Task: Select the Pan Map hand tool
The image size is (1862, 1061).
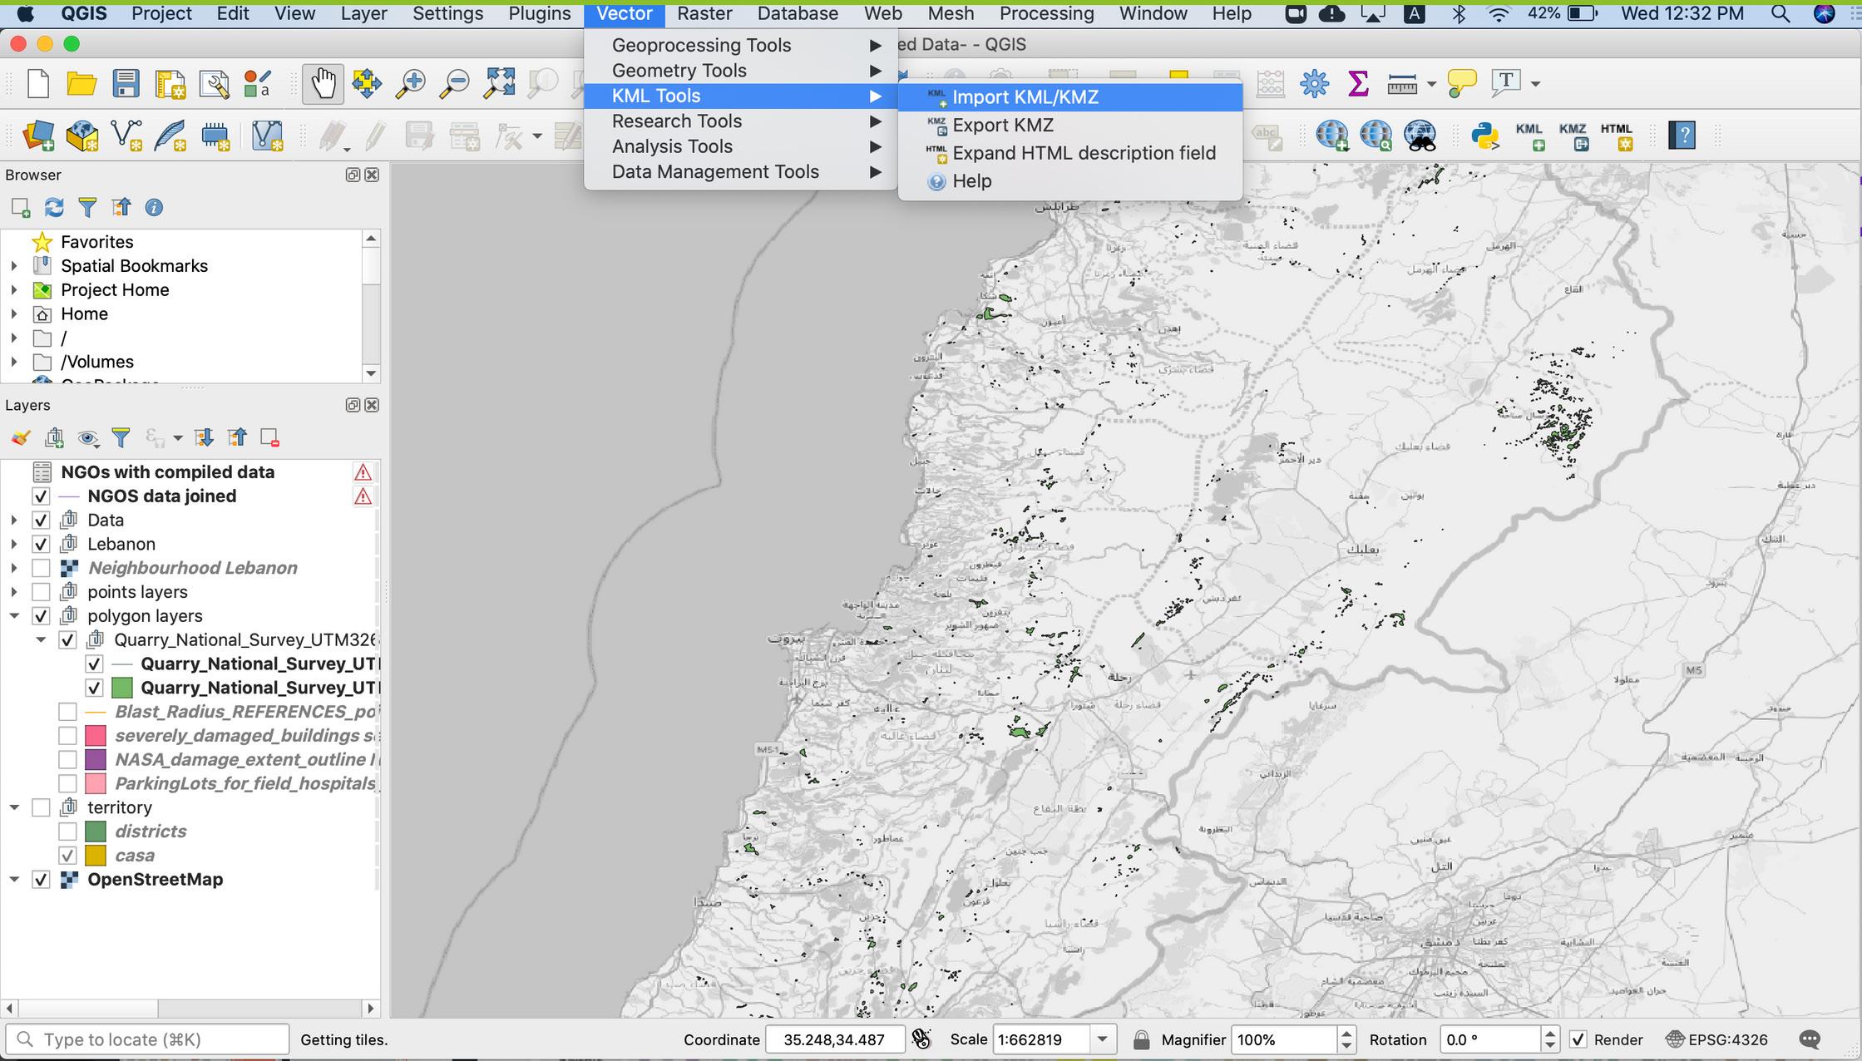Action: (323, 83)
